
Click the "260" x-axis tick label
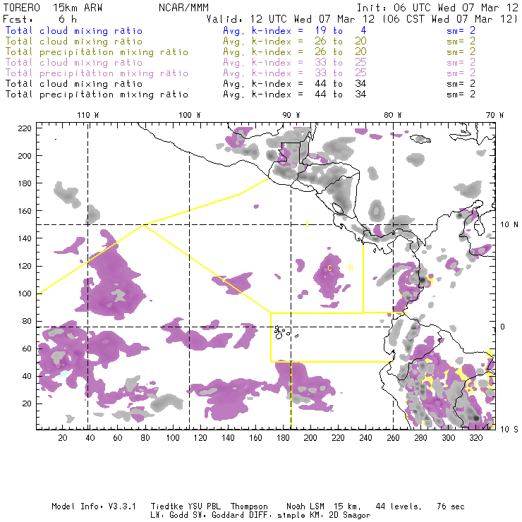click(393, 438)
